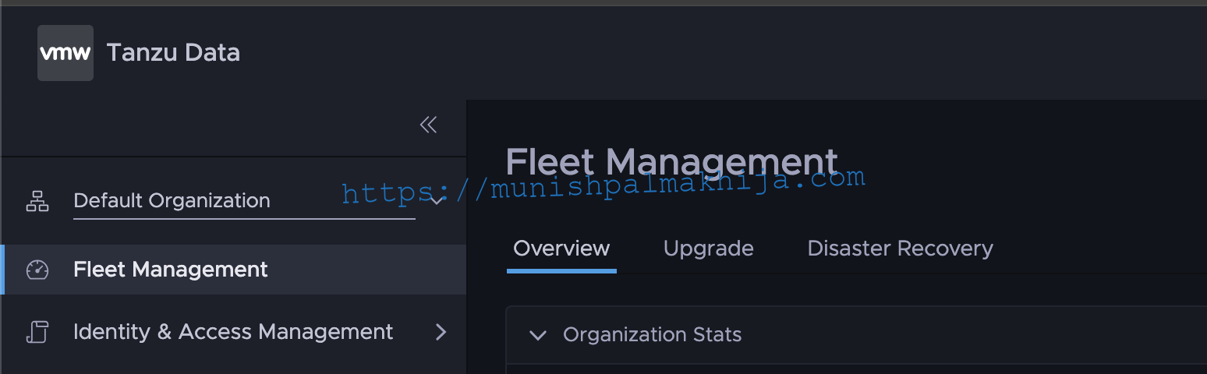
Task: Click the Identity & Access Management scroll icon
Action: point(37,332)
